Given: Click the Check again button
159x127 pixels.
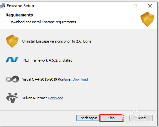Looking at the screenshot, I should click(88, 118).
